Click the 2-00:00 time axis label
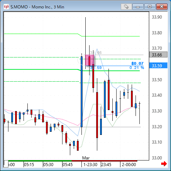The height and width of the screenshot is (171, 171). pos(129,165)
